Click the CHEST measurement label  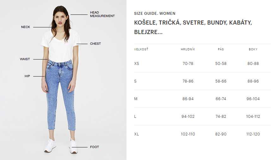[96, 43]
